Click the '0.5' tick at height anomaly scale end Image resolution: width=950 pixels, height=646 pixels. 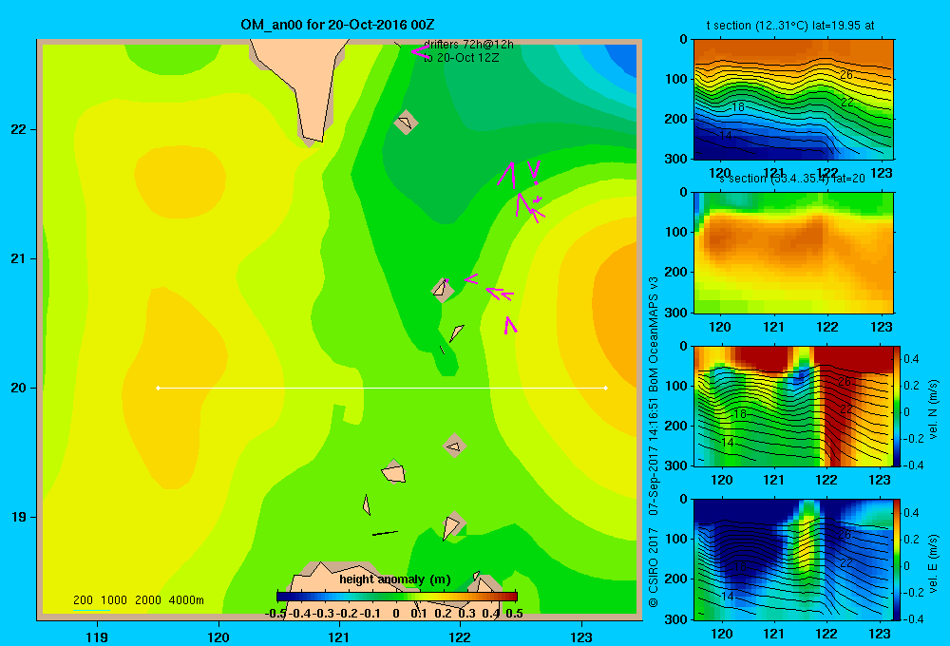(x=514, y=613)
